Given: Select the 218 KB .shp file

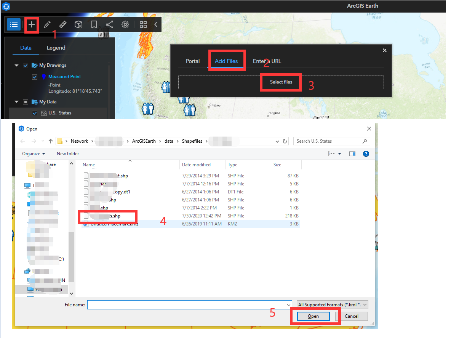Looking at the screenshot, I should coord(191,216).
